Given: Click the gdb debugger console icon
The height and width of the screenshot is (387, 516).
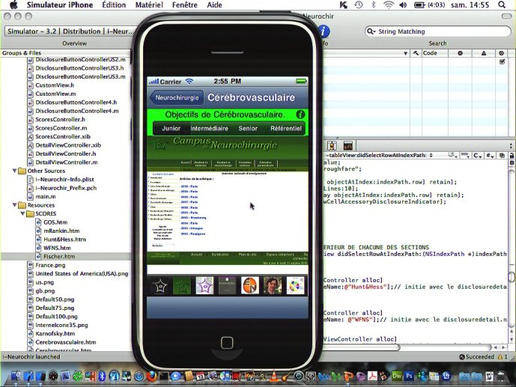Looking at the screenshot, I should [347, 145].
